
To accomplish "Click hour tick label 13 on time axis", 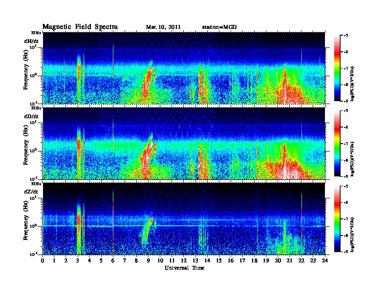I will coord(195,261).
